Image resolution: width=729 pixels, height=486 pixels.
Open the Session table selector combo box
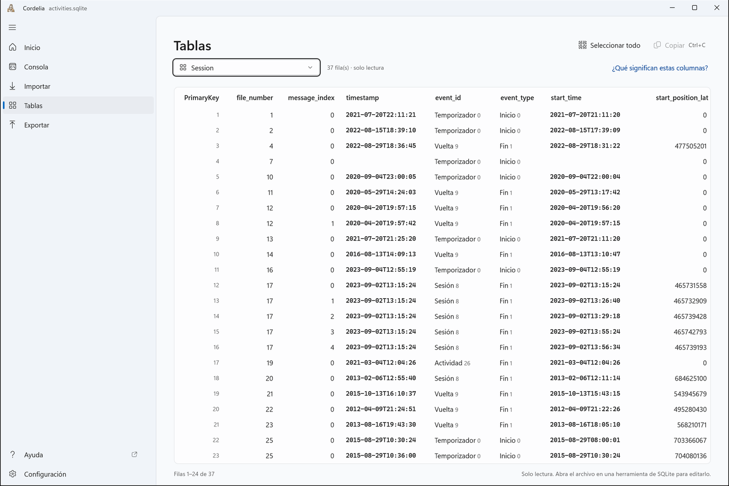click(x=246, y=68)
